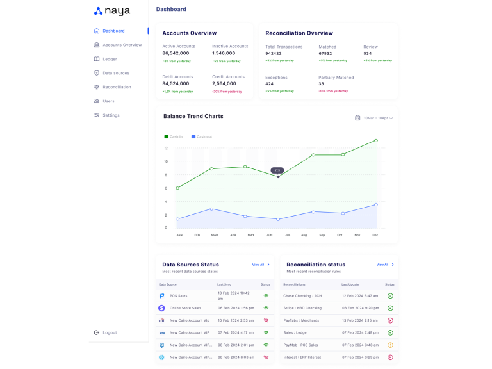Toggle the Cash out legend series
The image size is (492, 369).
pyautogui.click(x=202, y=136)
